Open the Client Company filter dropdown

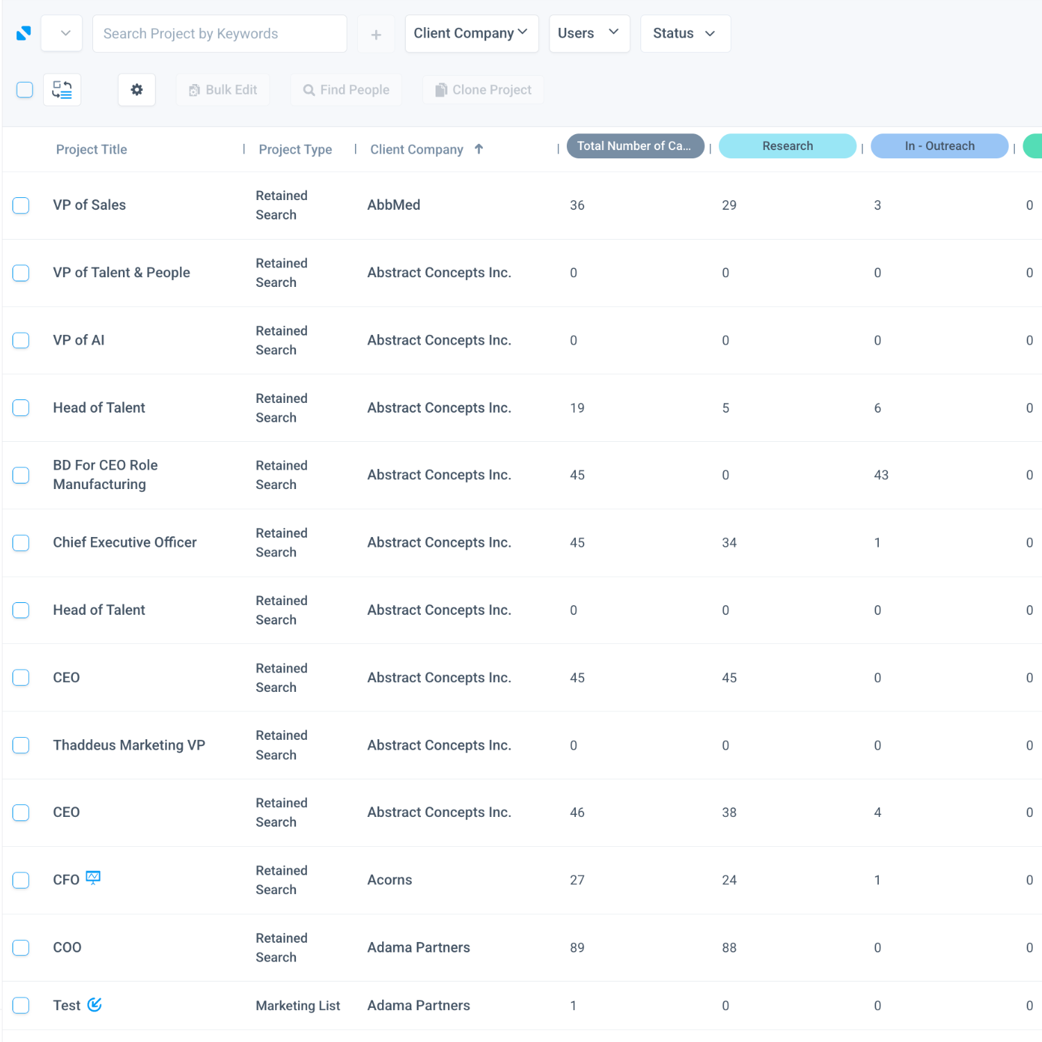click(x=472, y=33)
